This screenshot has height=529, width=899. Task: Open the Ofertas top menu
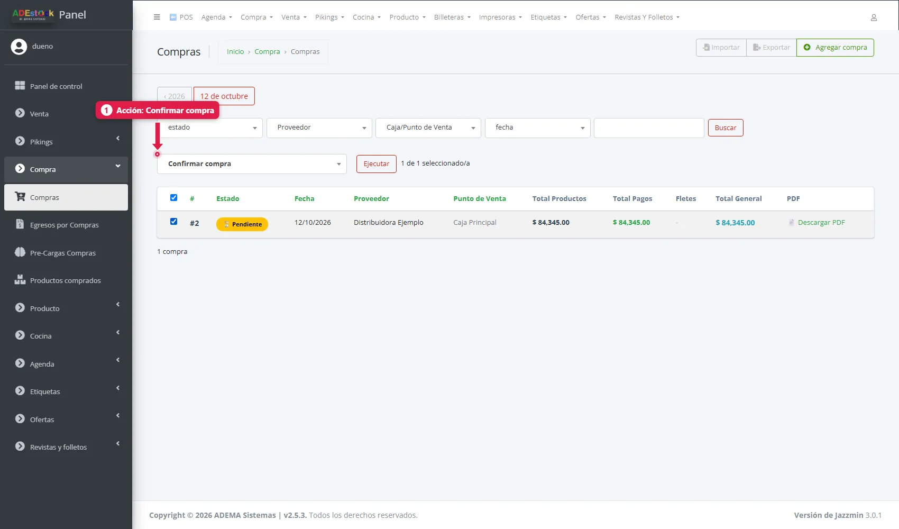(x=591, y=17)
